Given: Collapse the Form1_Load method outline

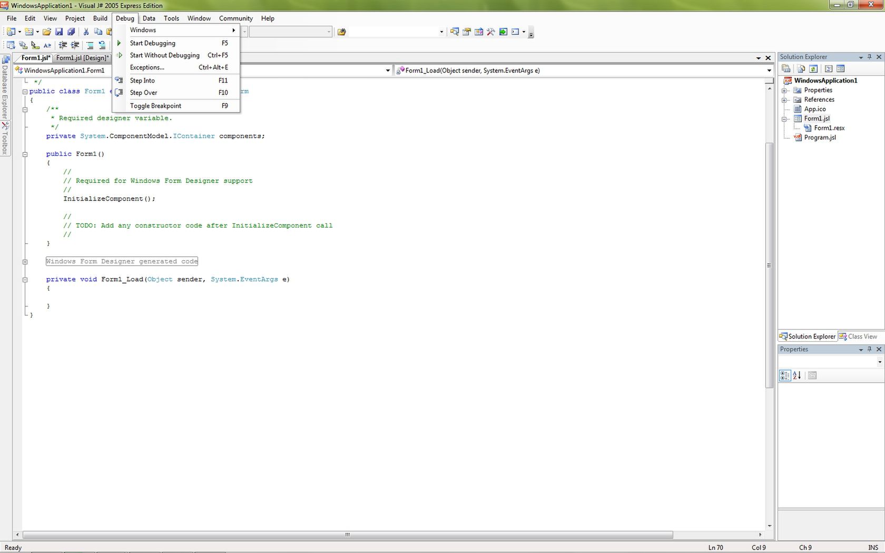Looking at the screenshot, I should click(x=25, y=280).
